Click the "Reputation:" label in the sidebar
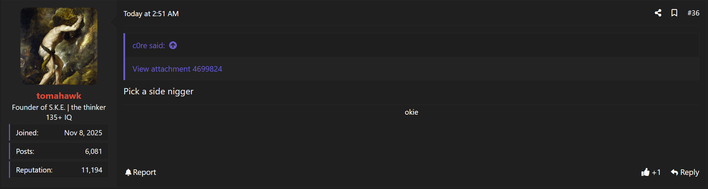Viewport: 708px width, 189px height. click(34, 170)
